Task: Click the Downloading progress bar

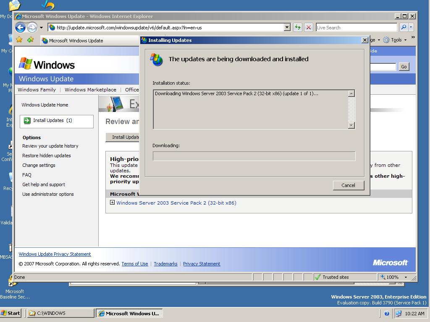Action: [x=254, y=156]
